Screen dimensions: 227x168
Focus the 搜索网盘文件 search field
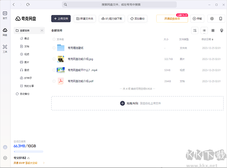pos(119,5)
